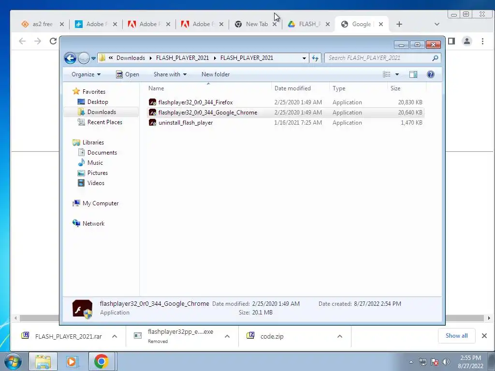Open Chrome three-dot menu
Screen dimensions: 495x371
click(482, 41)
